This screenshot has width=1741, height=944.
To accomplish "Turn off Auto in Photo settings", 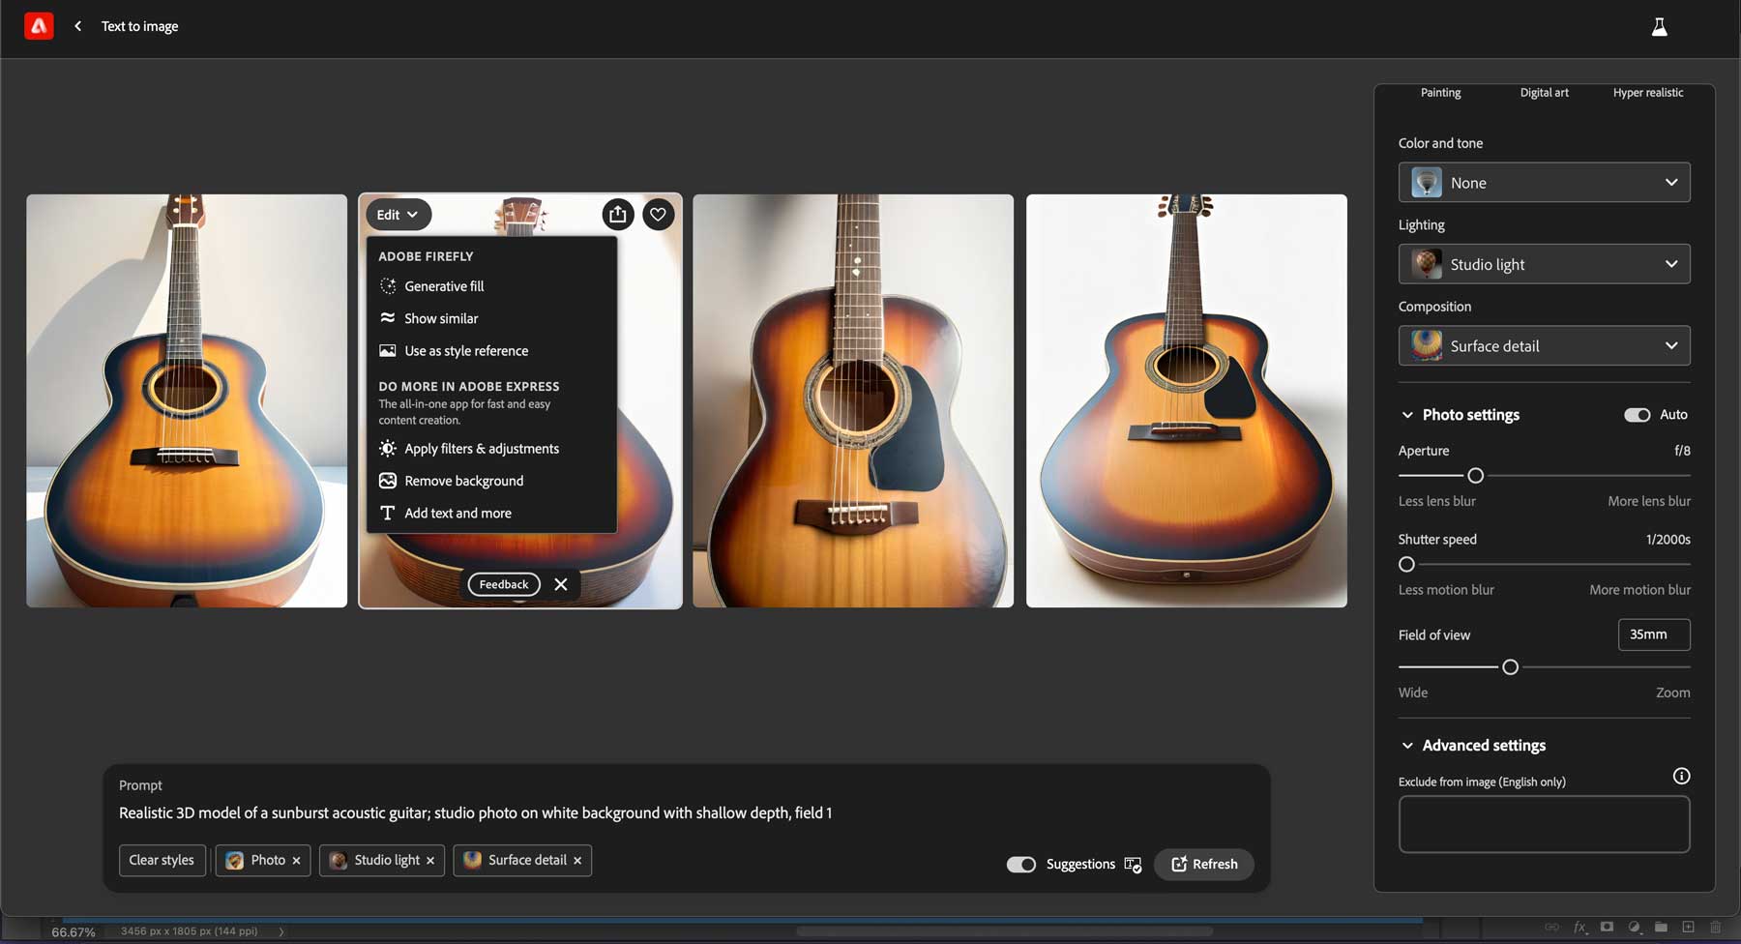I will pos(1637,414).
